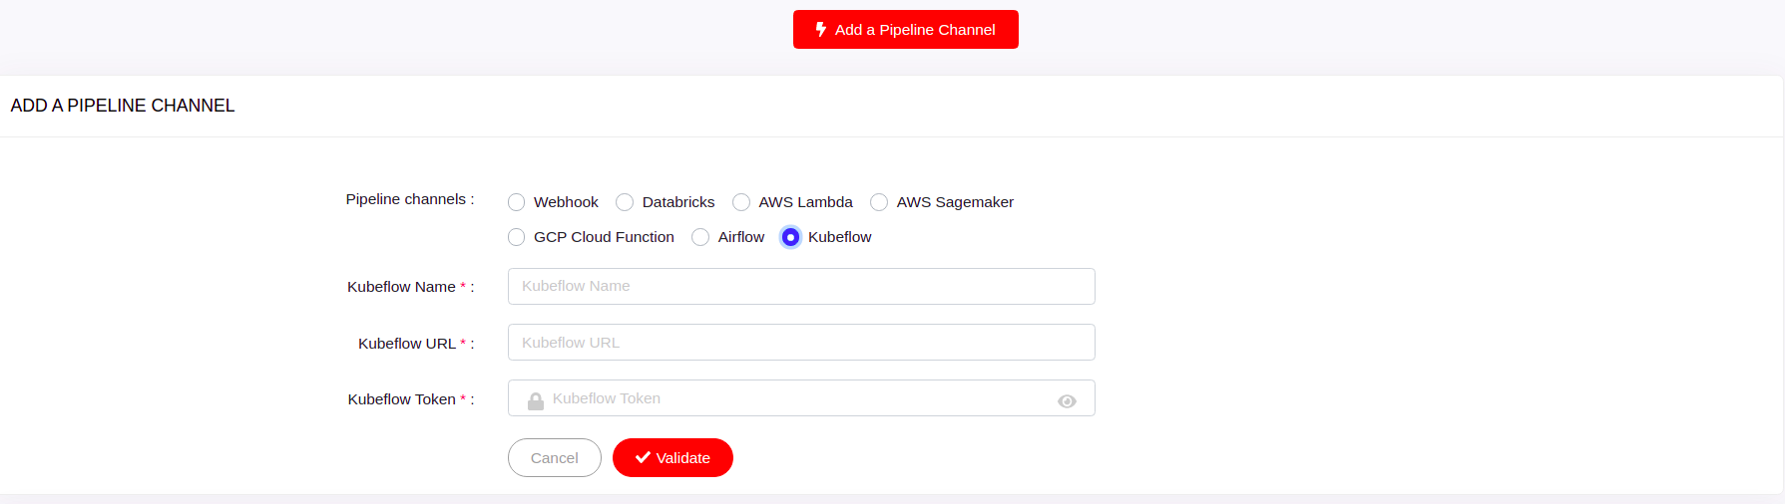Select the Webhook radio option

pyautogui.click(x=516, y=202)
